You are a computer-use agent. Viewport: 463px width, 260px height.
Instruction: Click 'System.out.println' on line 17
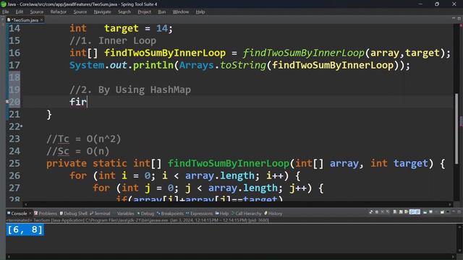(121, 65)
